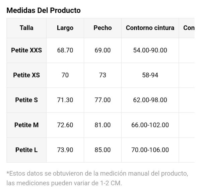This screenshot has height=193, width=201.
Task: Click the partially visible column header
Action: 189,28
